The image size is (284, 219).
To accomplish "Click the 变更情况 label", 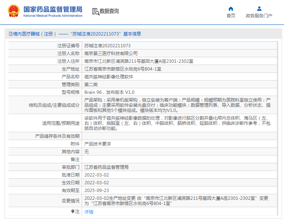I will pyautogui.click(x=71, y=201).
